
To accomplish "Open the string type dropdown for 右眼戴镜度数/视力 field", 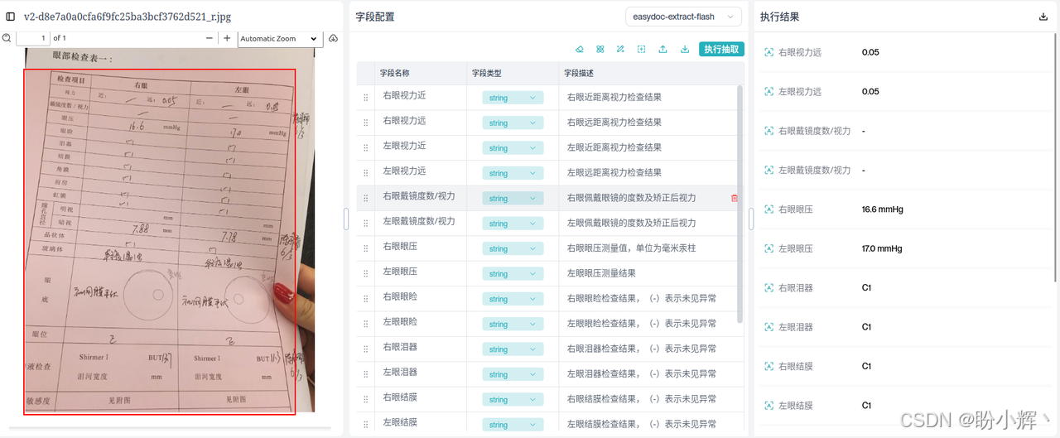I will coord(513,199).
